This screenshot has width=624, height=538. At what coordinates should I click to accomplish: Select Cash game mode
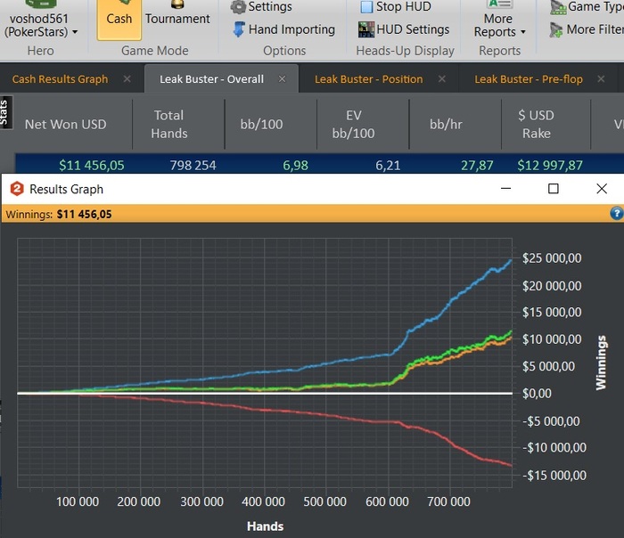[x=119, y=19]
